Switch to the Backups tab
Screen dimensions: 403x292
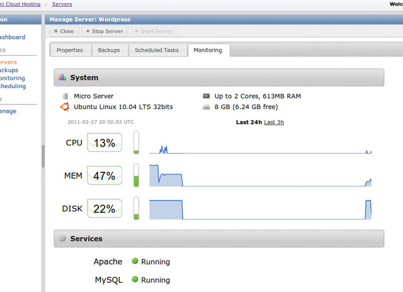click(x=109, y=50)
